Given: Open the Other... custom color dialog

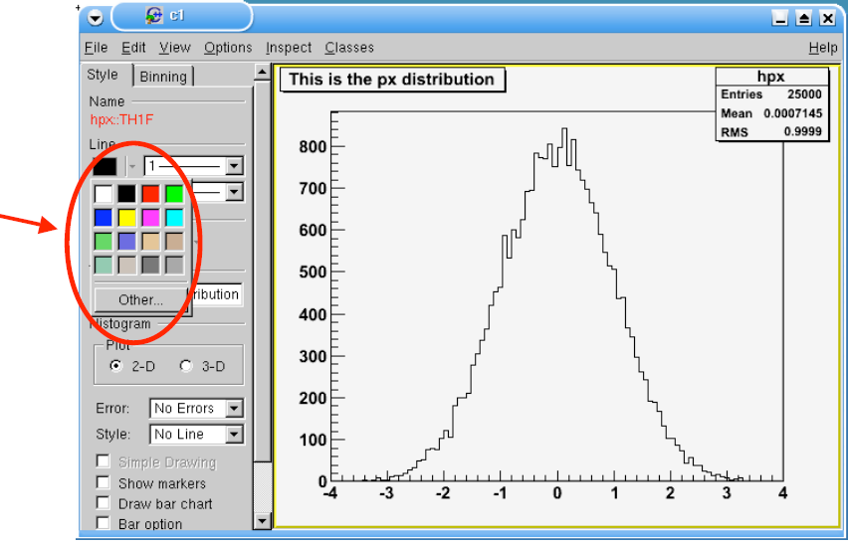Looking at the screenshot, I should pyautogui.click(x=140, y=299).
